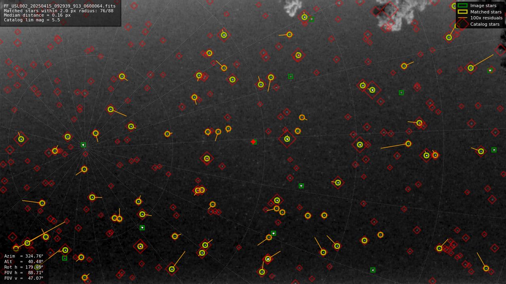Click the 'Matched stars' legend label

pos(486,12)
